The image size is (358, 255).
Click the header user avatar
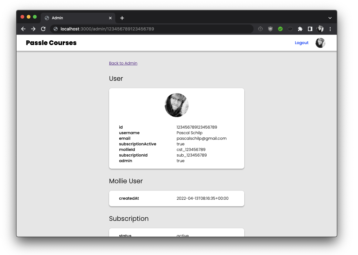point(320,43)
